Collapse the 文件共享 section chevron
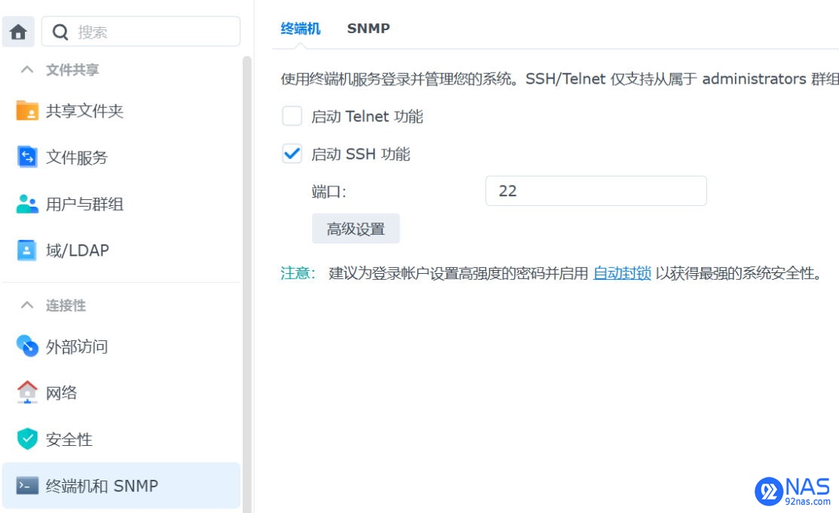The height and width of the screenshot is (513, 839). pyautogui.click(x=26, y=69)
